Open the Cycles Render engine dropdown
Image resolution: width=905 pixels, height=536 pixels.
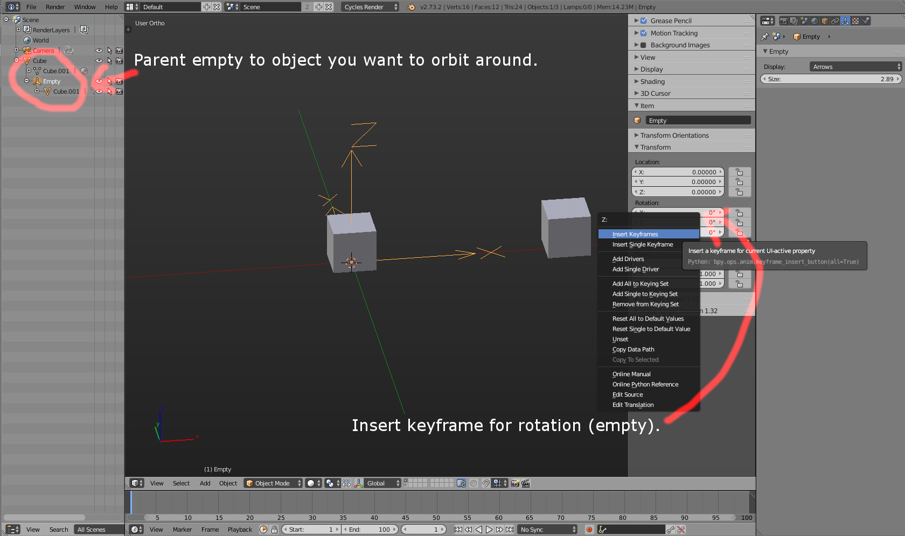point(371,7)
